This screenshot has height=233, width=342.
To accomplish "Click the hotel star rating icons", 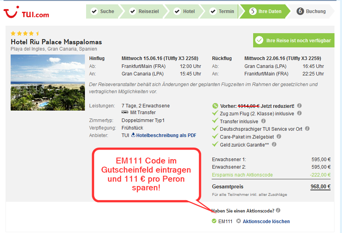I will [x=25, y=34].
